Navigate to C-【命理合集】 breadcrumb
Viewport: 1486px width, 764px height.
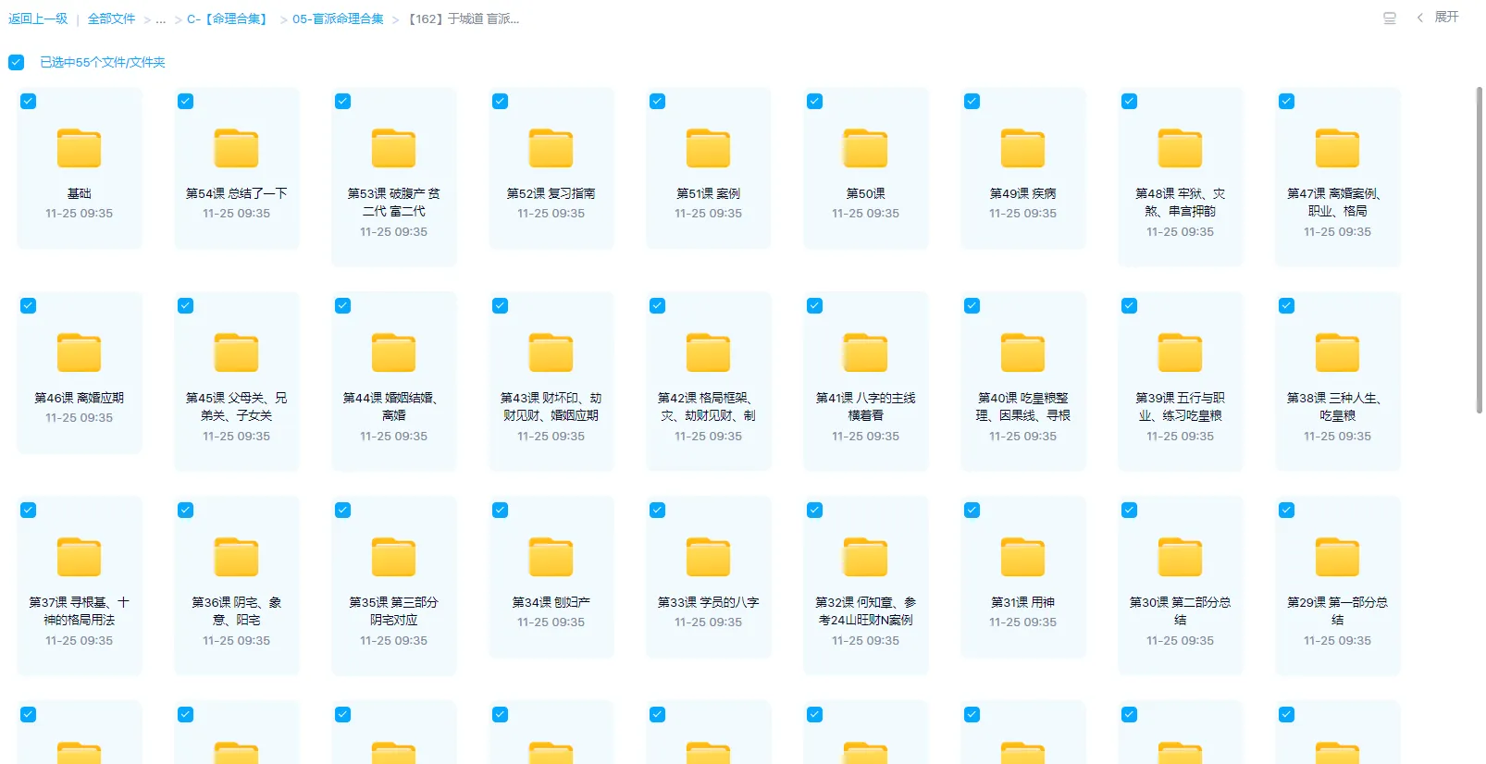(229, 18)
